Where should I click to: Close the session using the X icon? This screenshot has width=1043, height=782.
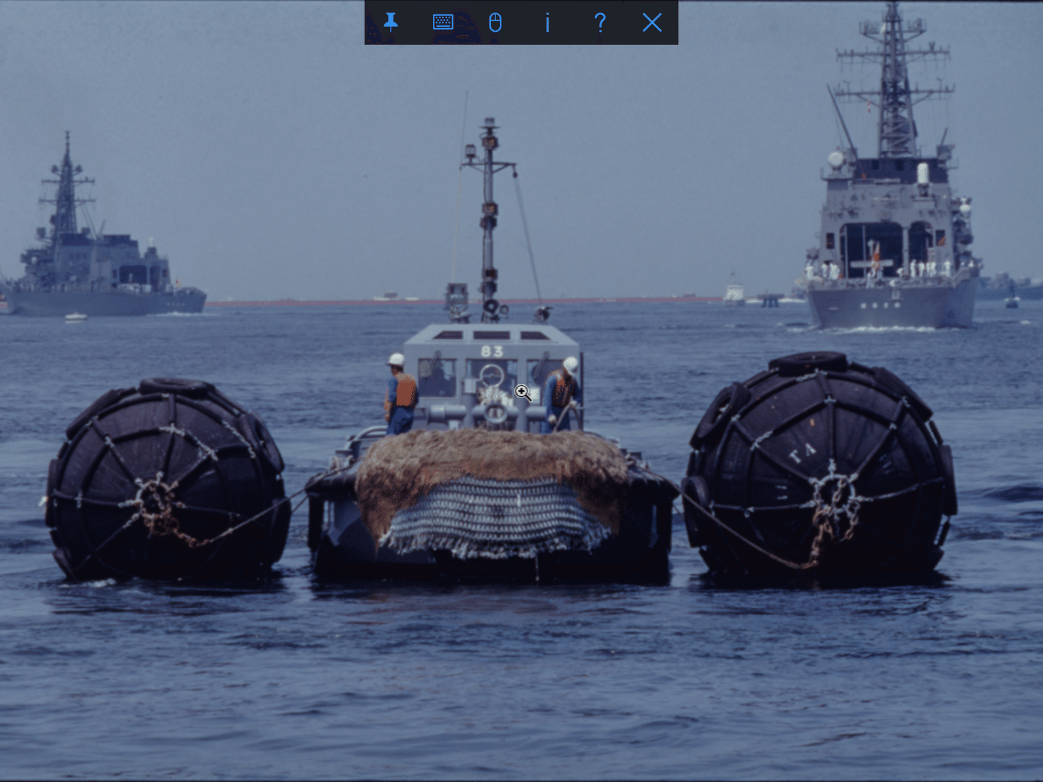point(652,22)
